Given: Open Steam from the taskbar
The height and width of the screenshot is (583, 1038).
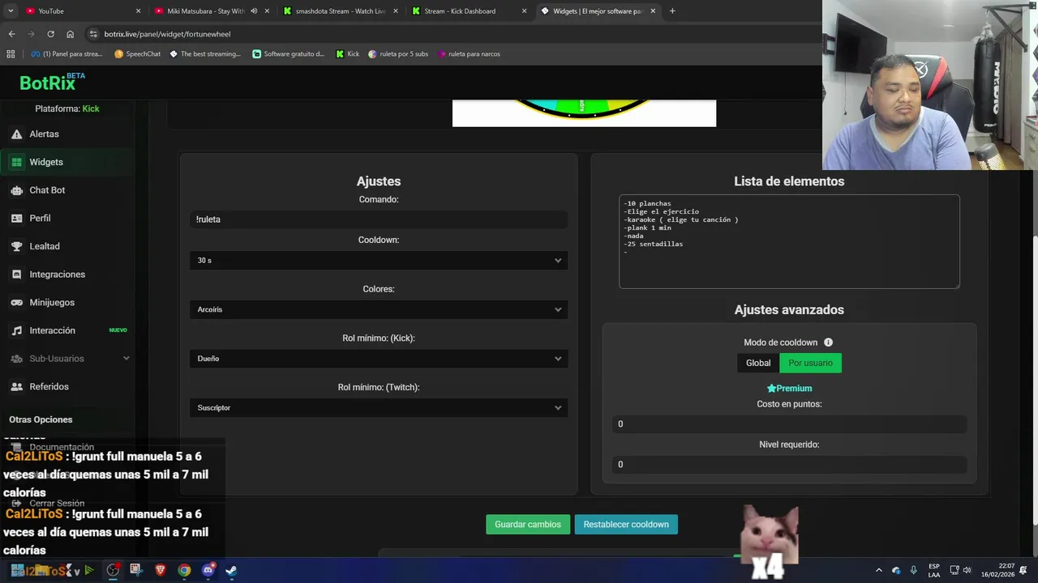Looking at the screenshot, I should [x=231, y=570].
